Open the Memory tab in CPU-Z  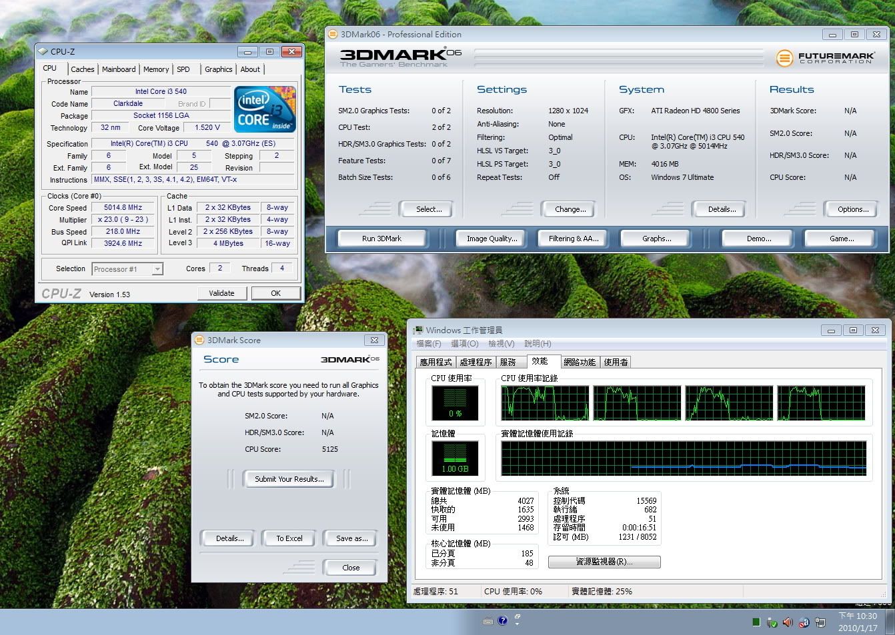(x=156, y=69)
